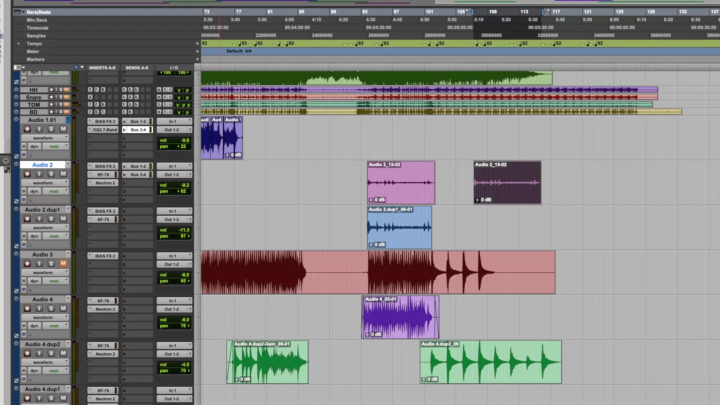Image resolution: width=720 pixels, height=405 pixels.
Task: Click the freeze snowflake icon on Audio 2.dup1
Action: click(24, 236)
